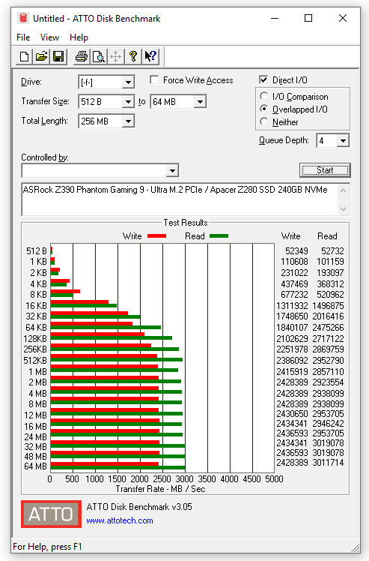Click the Write column header in results
The image size is (369, 561).
290,236
